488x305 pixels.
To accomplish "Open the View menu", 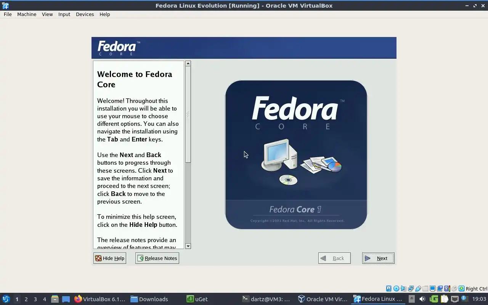I will 47,14.
